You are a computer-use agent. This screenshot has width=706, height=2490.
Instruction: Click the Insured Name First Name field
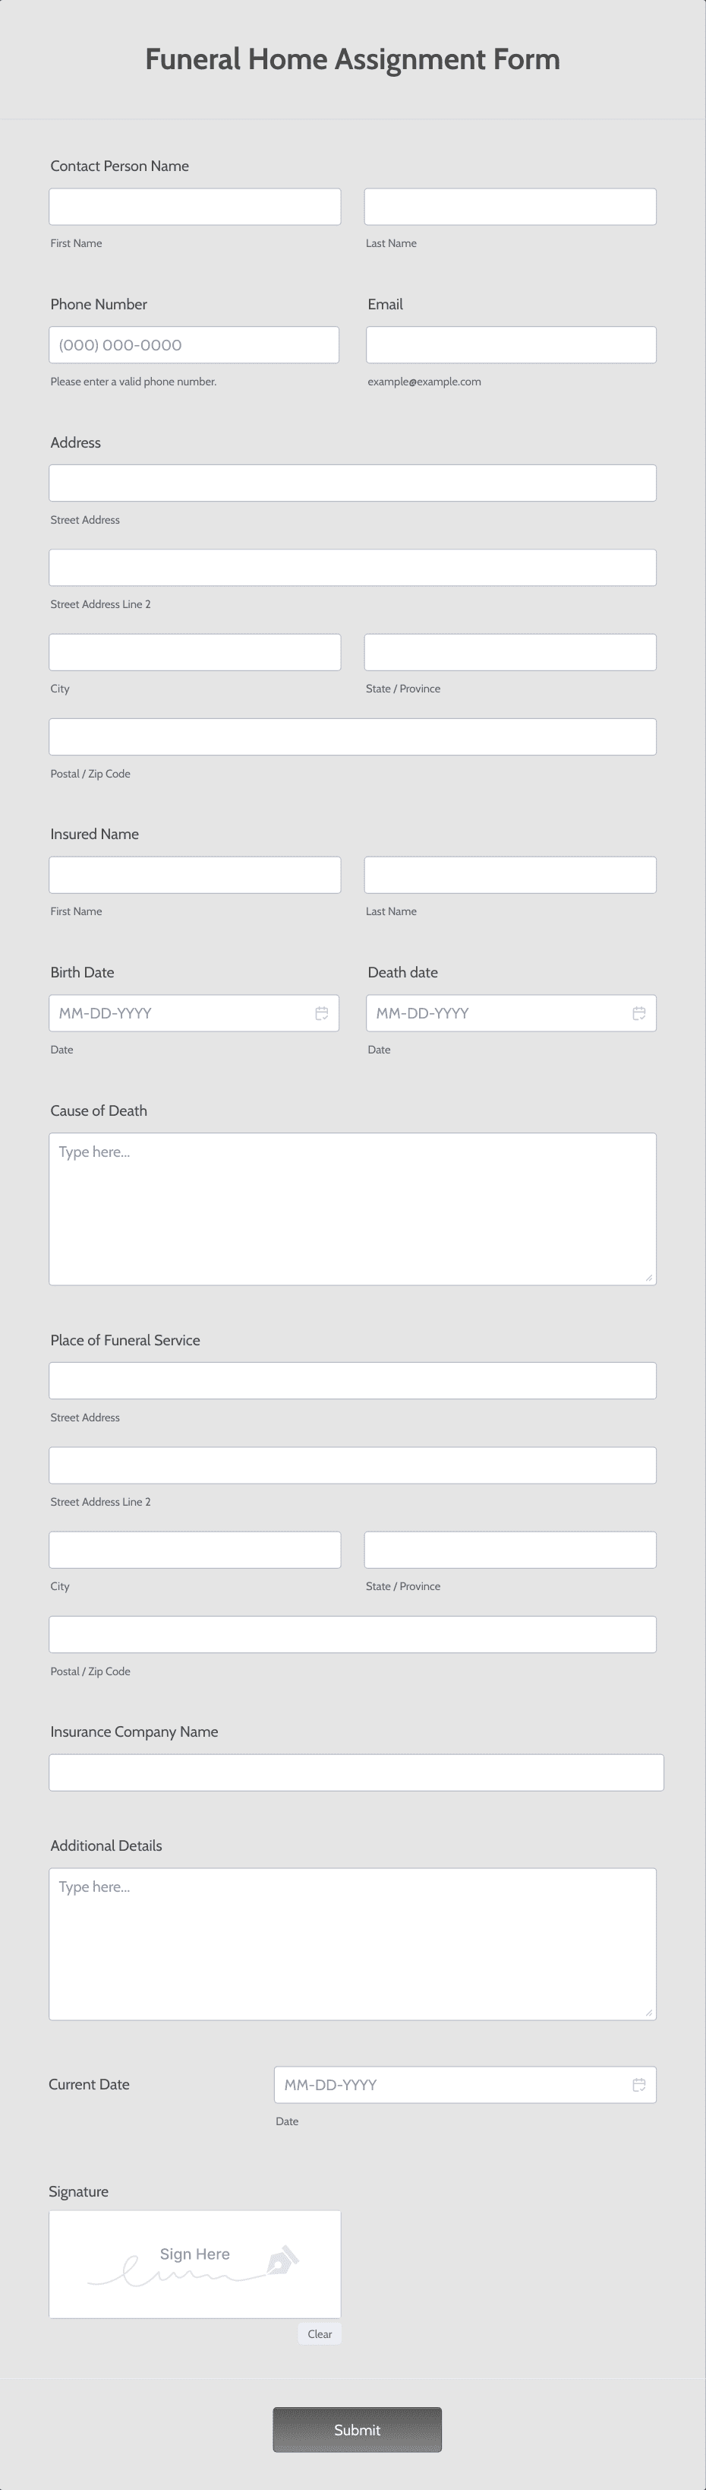194,874
